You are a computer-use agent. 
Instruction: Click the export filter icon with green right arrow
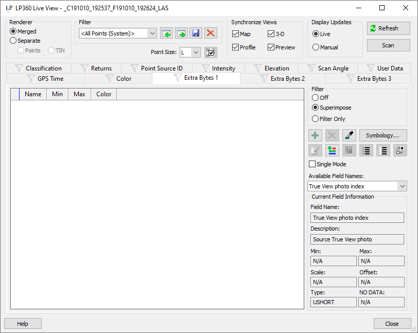181,33
